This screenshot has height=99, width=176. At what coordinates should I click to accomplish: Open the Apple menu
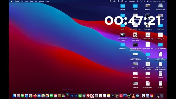(x=12, y=1)
